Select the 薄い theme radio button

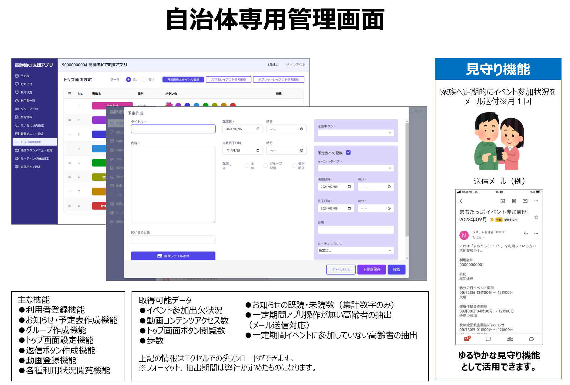tap(144, 79)
